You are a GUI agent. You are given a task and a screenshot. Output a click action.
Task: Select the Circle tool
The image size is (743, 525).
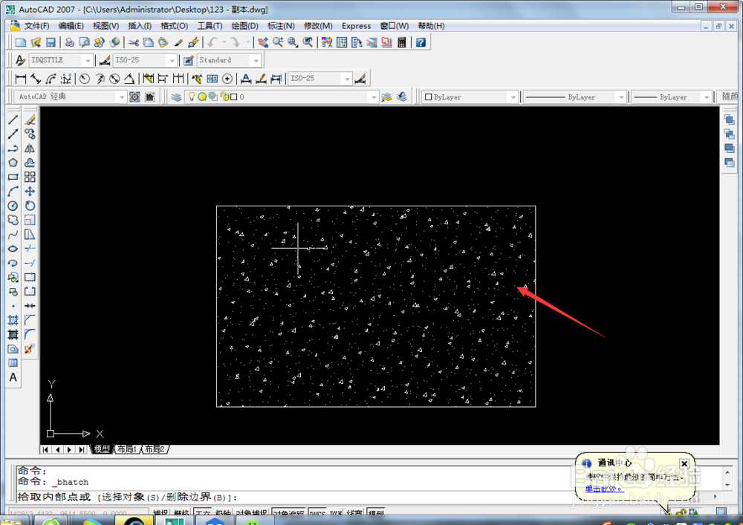tap(13, 206)
